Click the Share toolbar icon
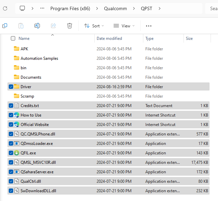 coord(53,26)
